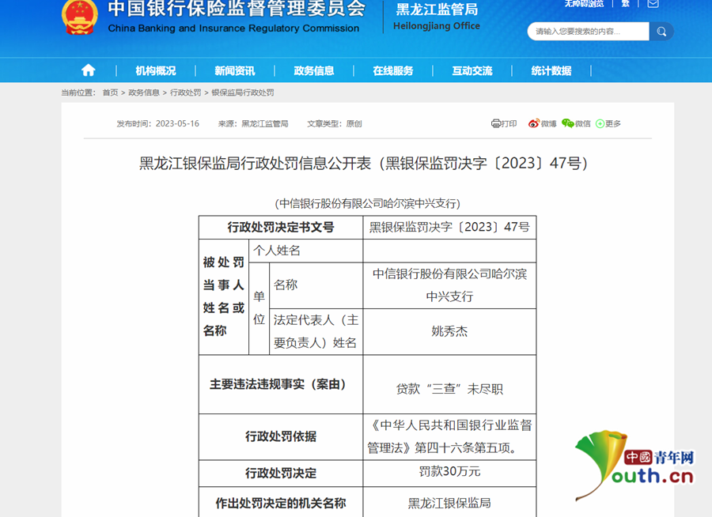Image resolution: width=712 pixels, height=517 pixels.
Task: Open the 政务信息 menu
Action: click(314, 71)
